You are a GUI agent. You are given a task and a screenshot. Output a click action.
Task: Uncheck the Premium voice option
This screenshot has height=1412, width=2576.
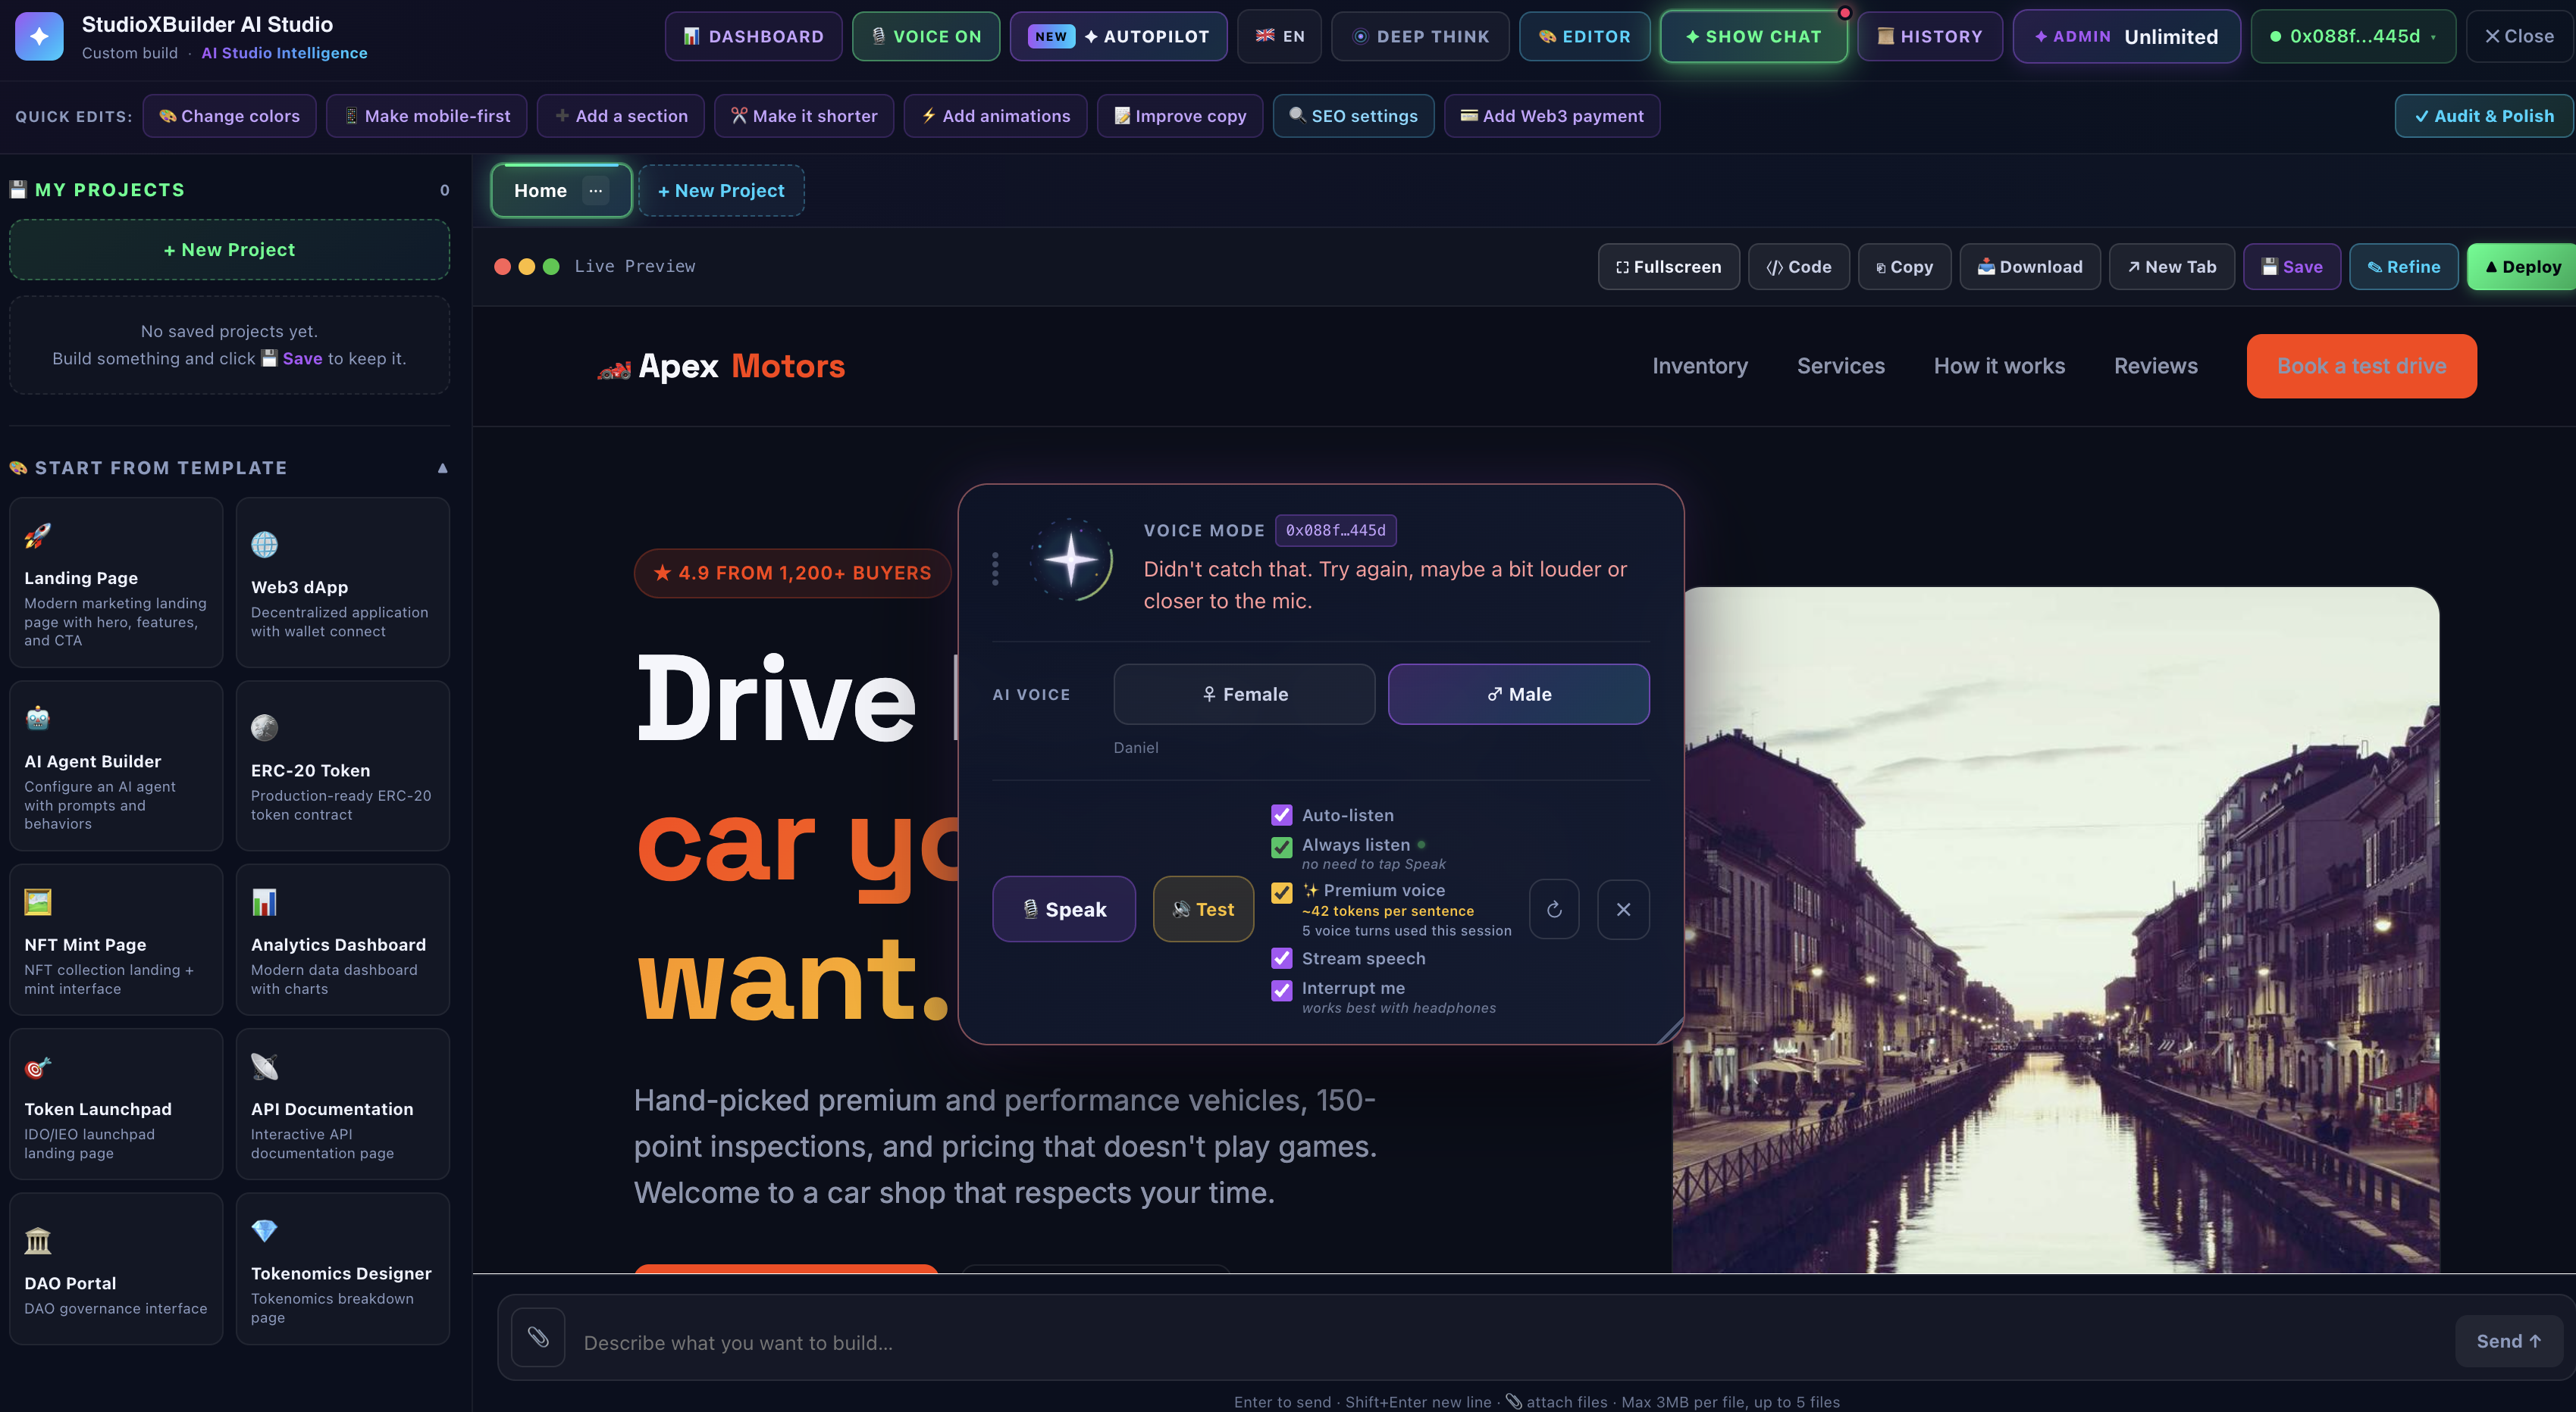coord(1281,892)
